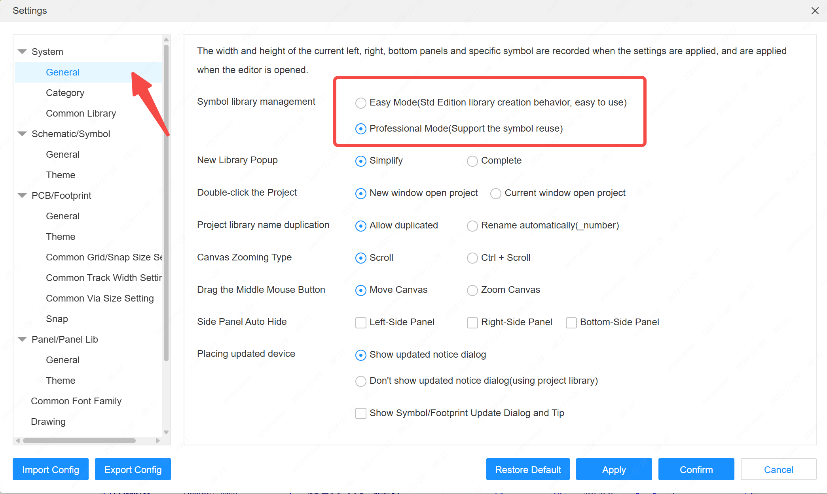Enable Left-Side Panel auto hide
827x494 pixels.
360,322
